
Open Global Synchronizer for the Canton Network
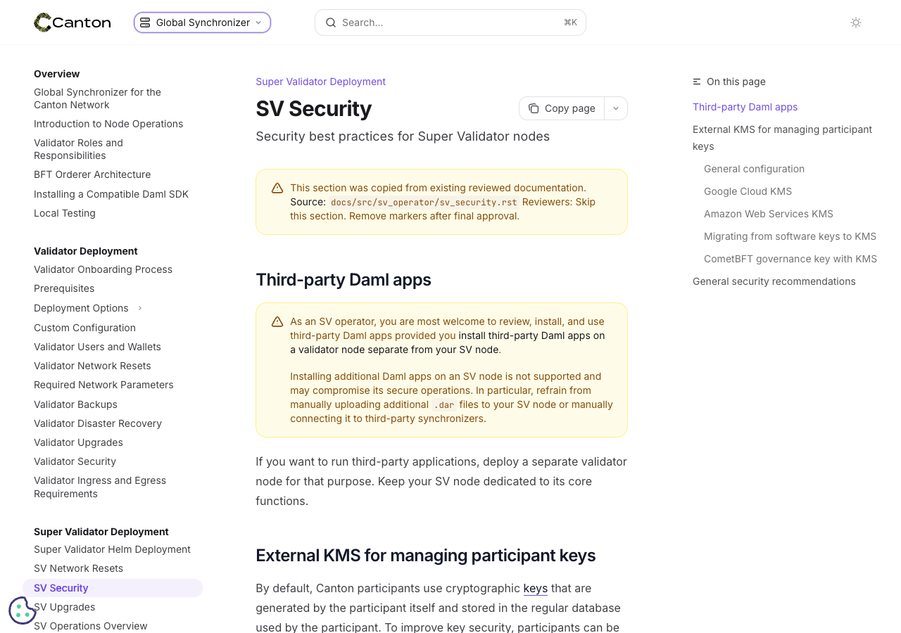tap(97, 98)
